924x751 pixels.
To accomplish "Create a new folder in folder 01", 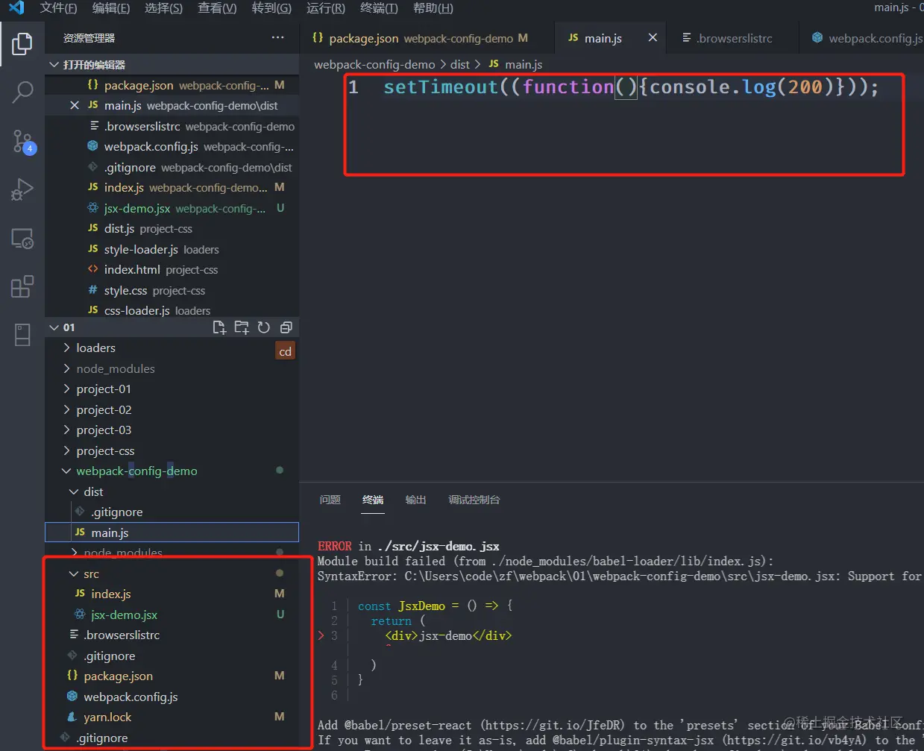I will [242, 327].
